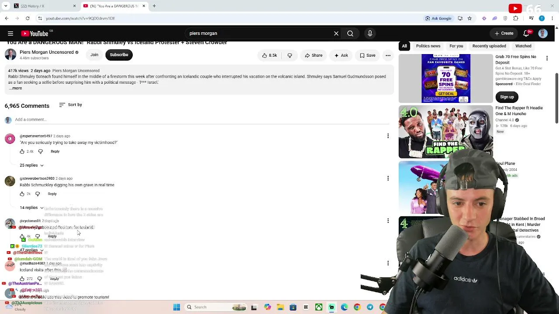559x314 pixels.
Task: Select the 'For you' filter chip
Action: pyautogui.click(x=456, y=46)
